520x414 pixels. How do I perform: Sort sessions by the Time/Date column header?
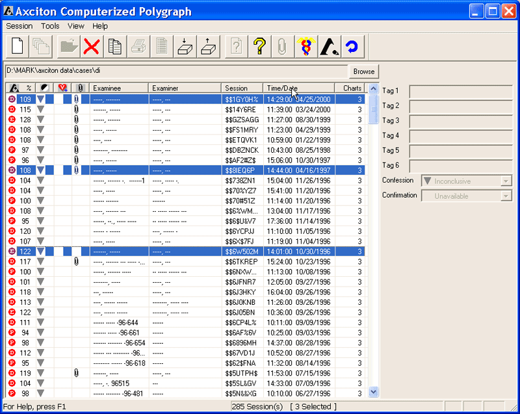299,88
